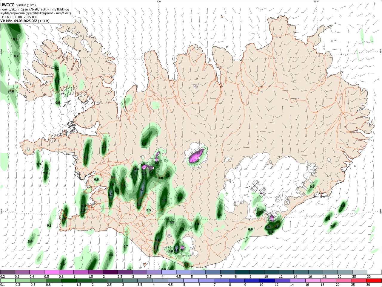Screen dimensions: 382x287
Task: Click the pink snow patch labeled 0.9 on the central glacier
Action: (x=197, y=156)
